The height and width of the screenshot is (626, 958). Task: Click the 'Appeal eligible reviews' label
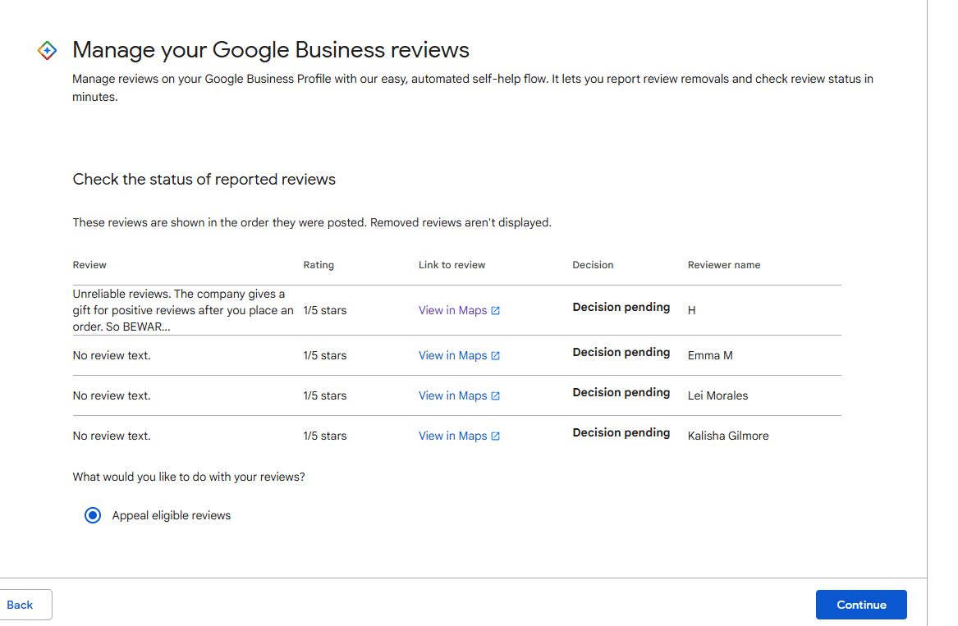[171, 515]
